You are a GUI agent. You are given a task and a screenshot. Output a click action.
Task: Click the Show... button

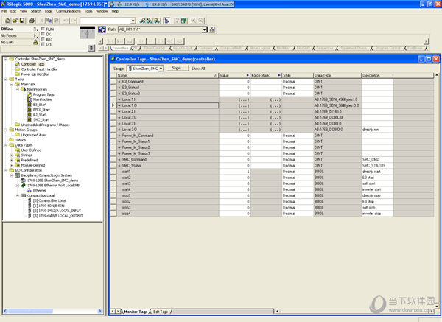tap(177, 68)
